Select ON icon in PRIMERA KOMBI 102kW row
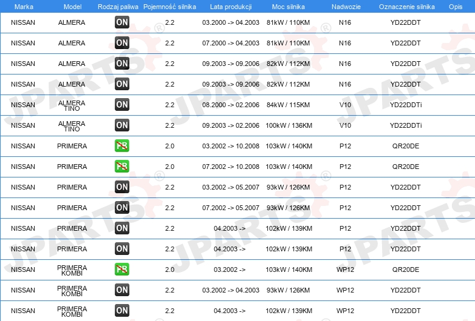 click(121, 311)
